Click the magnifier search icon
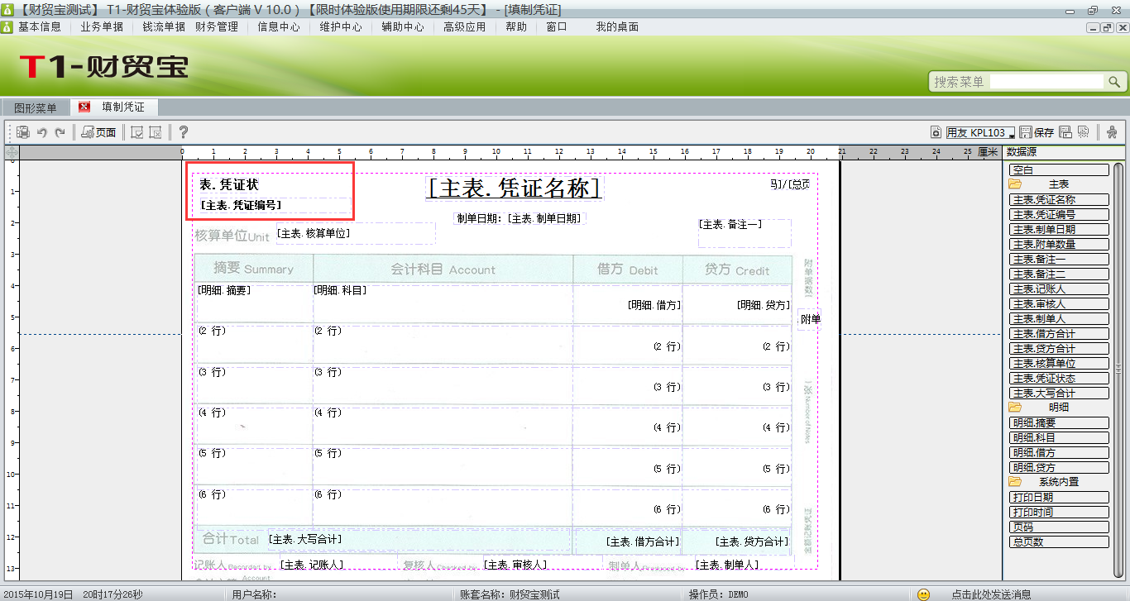This screenshot has width=1130, height=601. pyautogui.click(x=1114, y=82)
